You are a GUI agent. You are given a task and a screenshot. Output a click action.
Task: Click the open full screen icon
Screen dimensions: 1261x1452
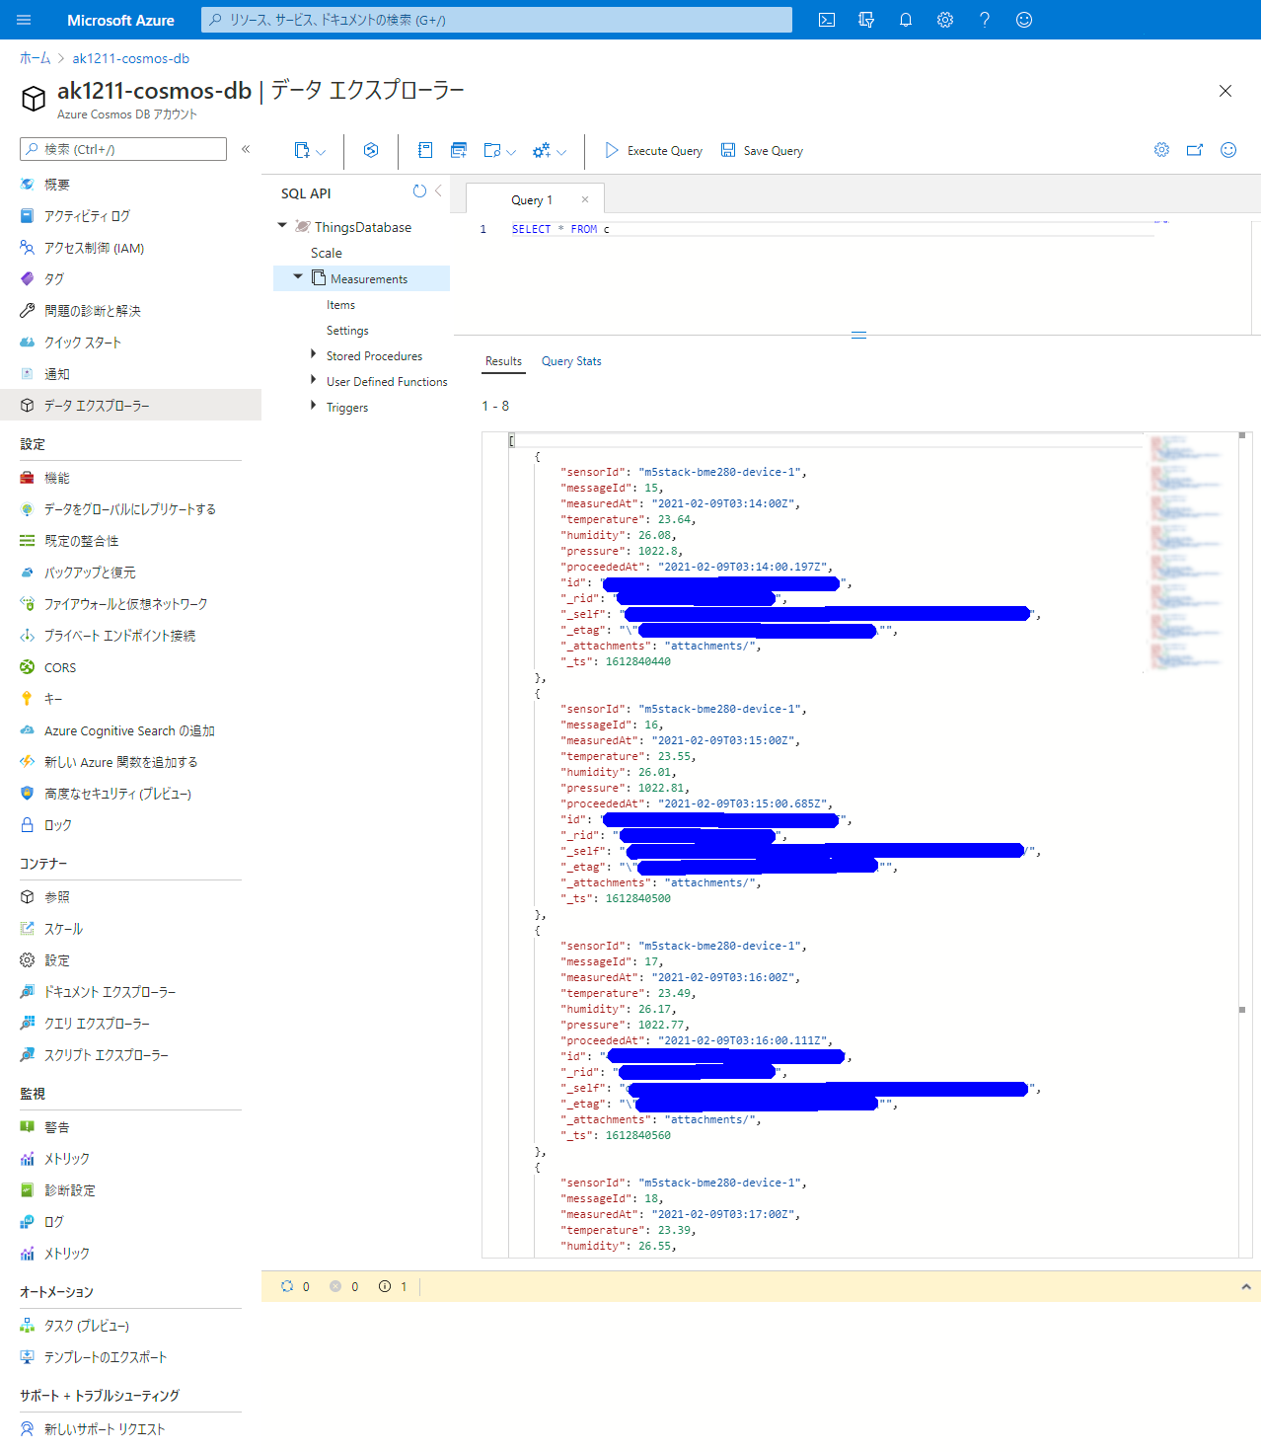pos(1195,150)
